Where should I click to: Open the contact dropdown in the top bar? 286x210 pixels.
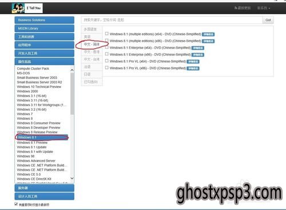pyautogui.click(x=264, y=8)
